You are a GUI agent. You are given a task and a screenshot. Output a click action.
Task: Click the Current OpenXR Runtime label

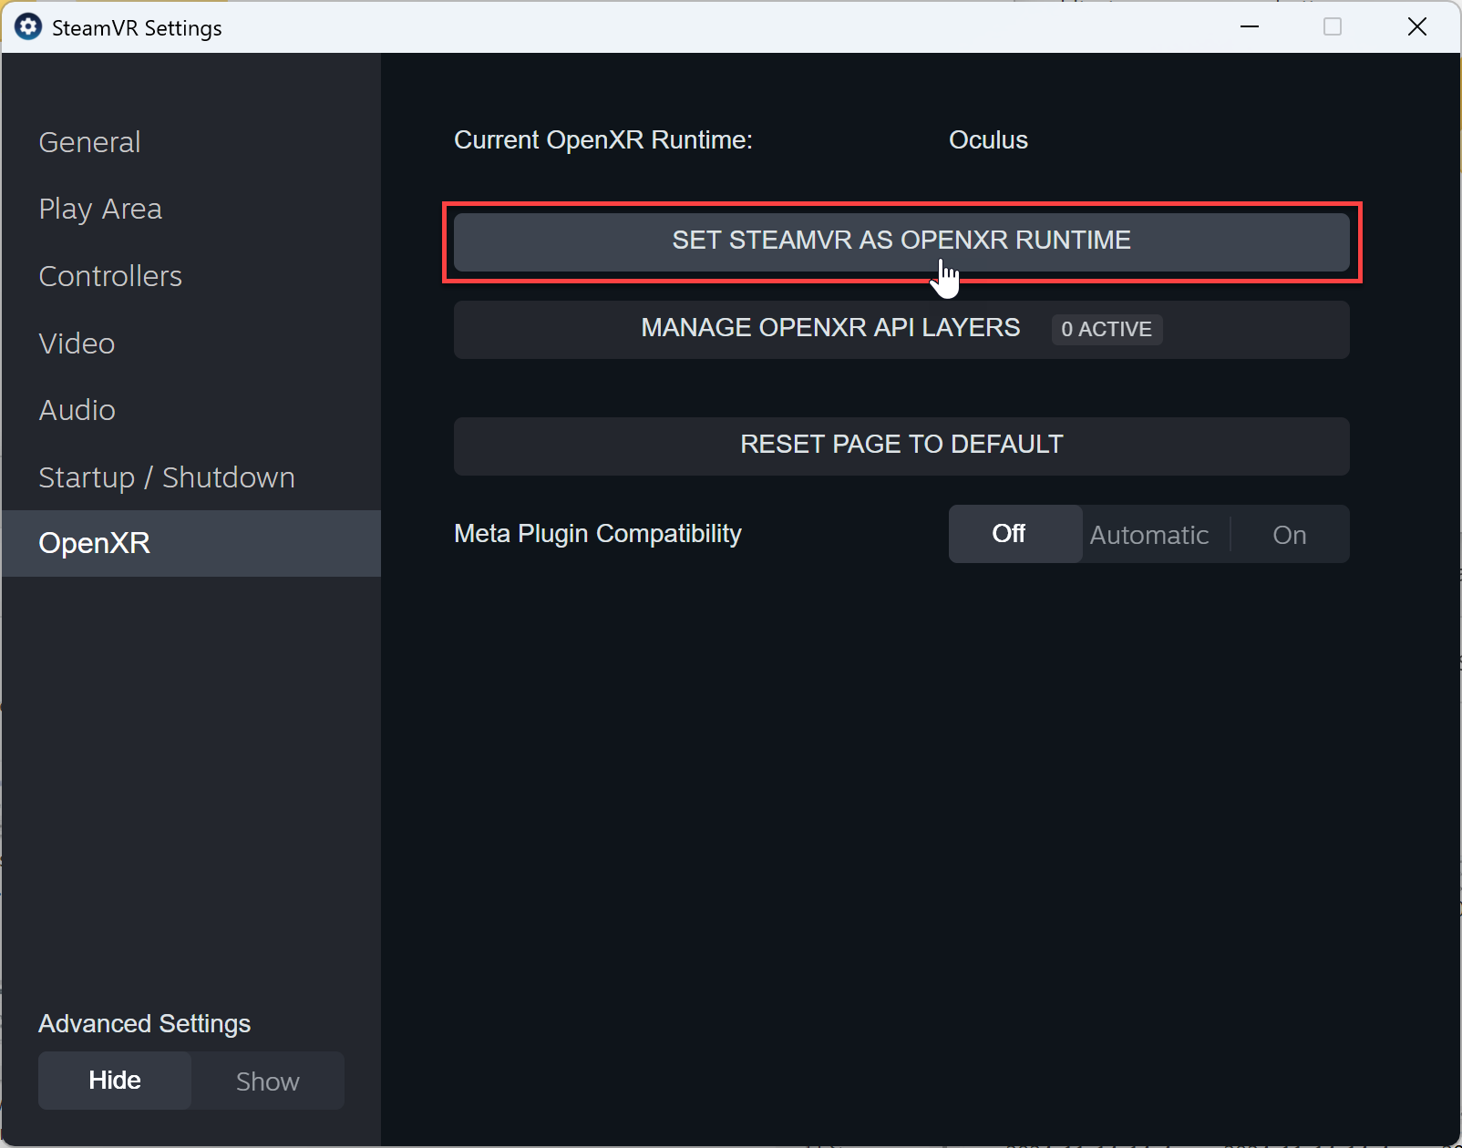[602, 140]
